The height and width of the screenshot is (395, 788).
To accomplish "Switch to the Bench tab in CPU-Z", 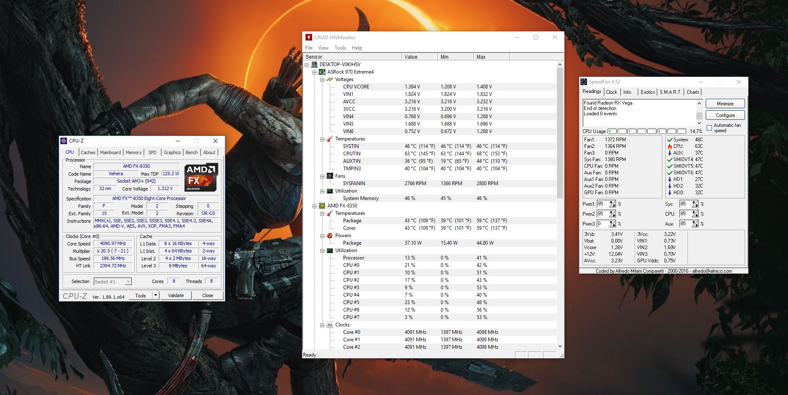I will tap(191, 152).
